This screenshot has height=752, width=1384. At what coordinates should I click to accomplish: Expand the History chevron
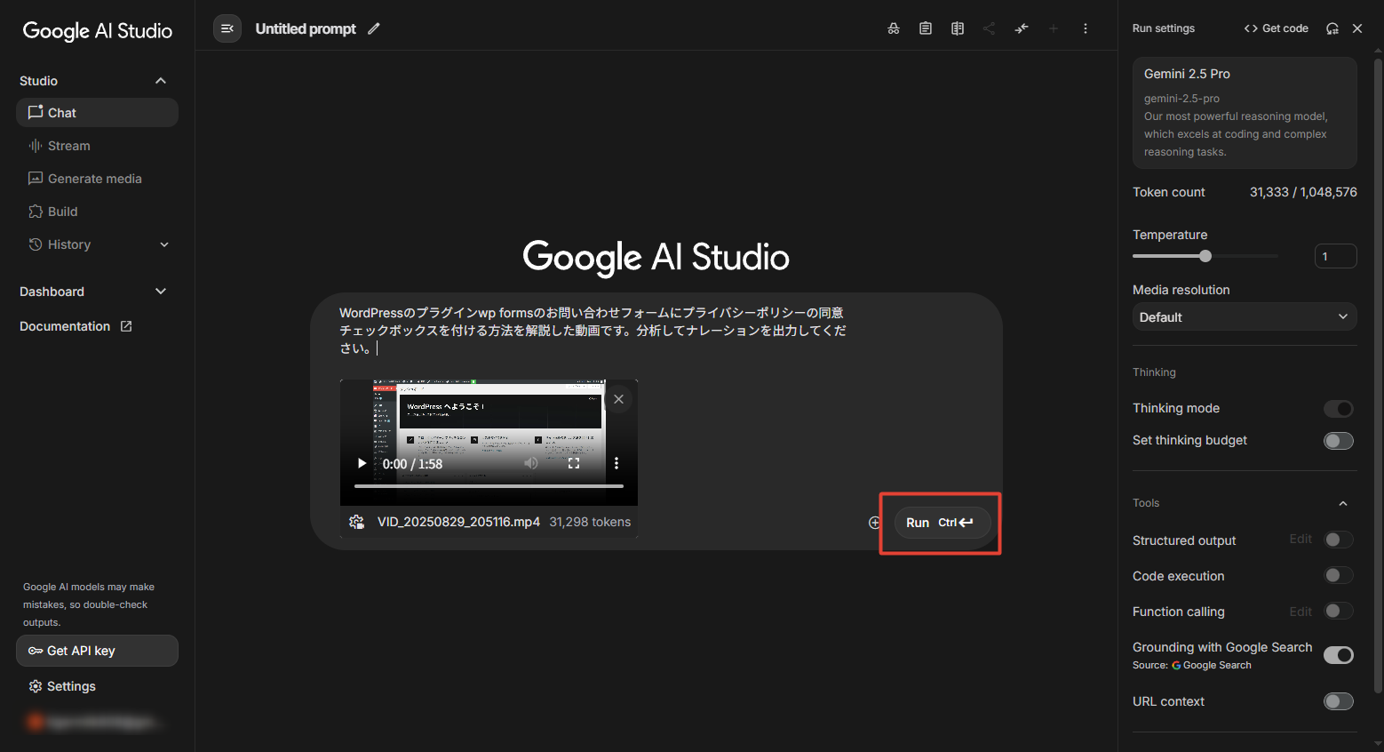coord(164,244)
